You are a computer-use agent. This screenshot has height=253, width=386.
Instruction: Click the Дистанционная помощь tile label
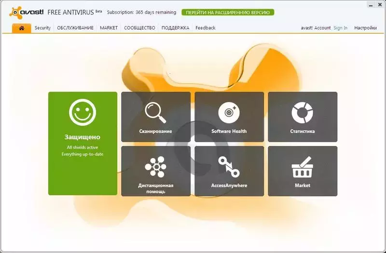155,188
